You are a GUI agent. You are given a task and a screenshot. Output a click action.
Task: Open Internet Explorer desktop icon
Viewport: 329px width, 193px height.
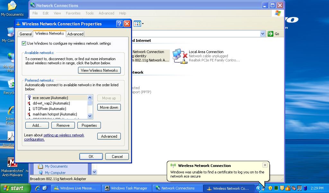click(x=10, y=115)
